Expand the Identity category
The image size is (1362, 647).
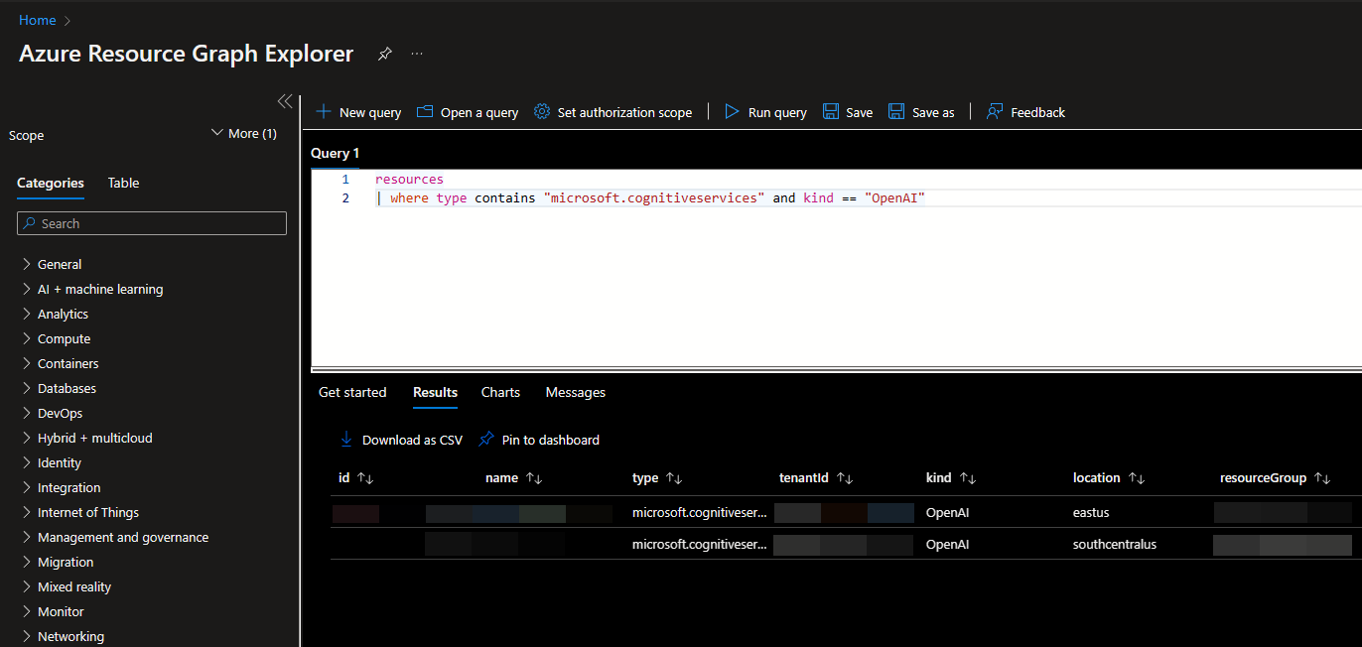tap(27, 462)
